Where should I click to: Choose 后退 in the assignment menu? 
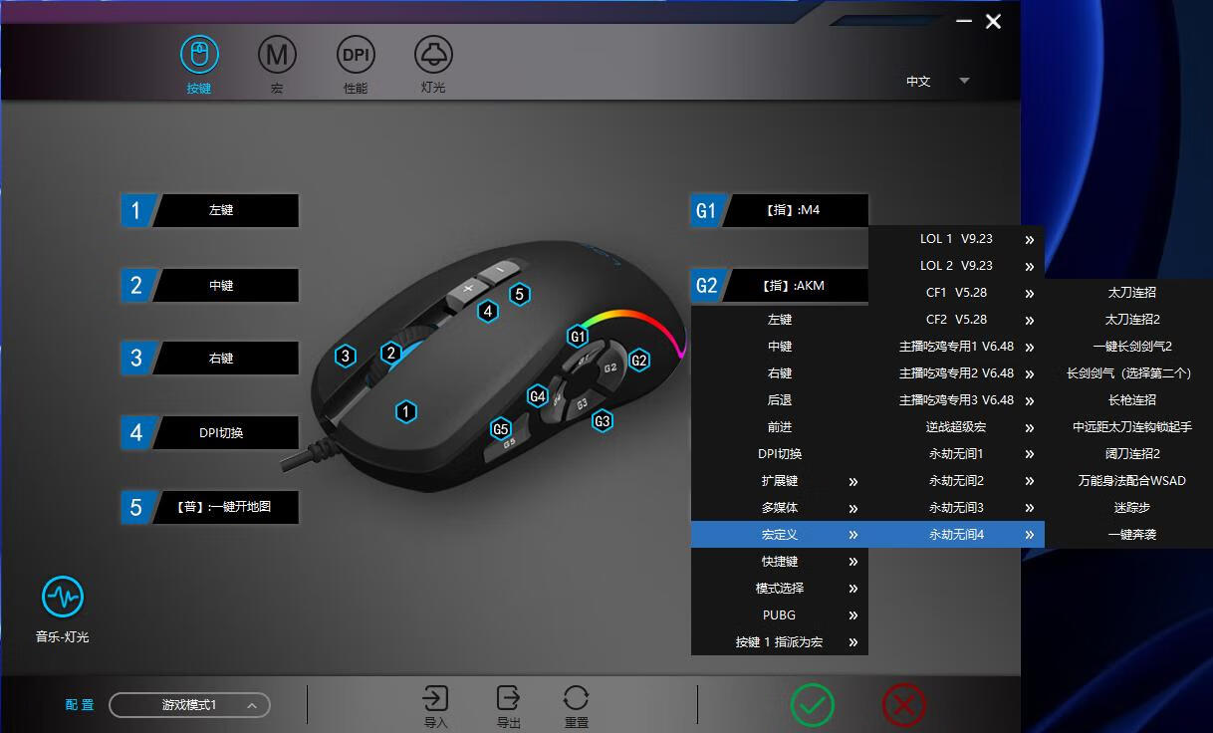[x=780, y=400]
